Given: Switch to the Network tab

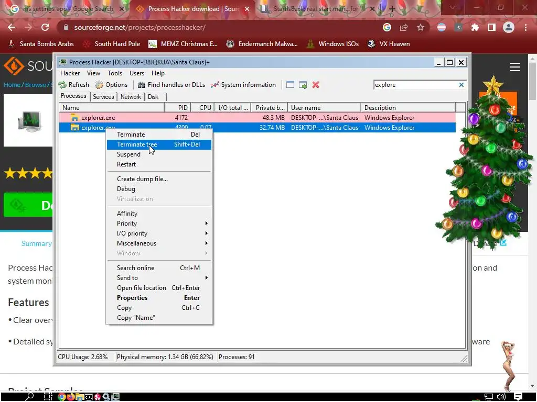Looking at the screenshot, I should 131,97.
